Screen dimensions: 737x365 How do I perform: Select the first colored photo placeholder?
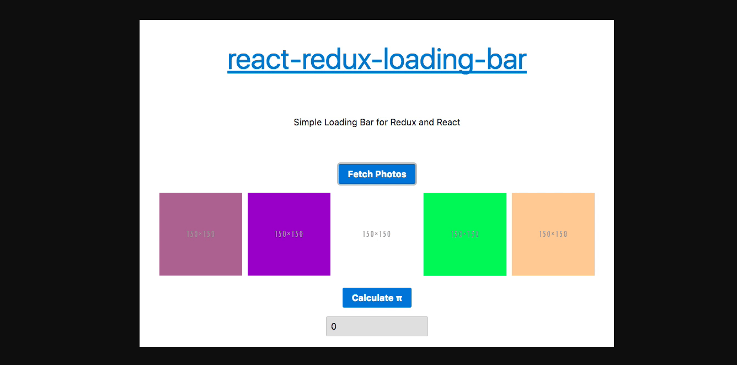200,234
